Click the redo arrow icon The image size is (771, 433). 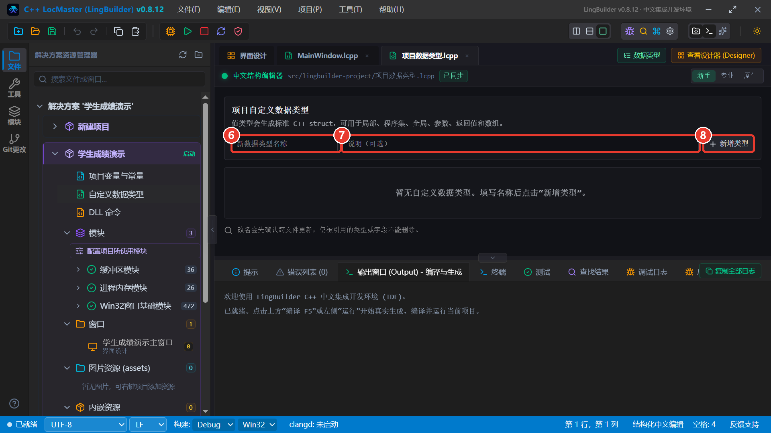[94, 31]
